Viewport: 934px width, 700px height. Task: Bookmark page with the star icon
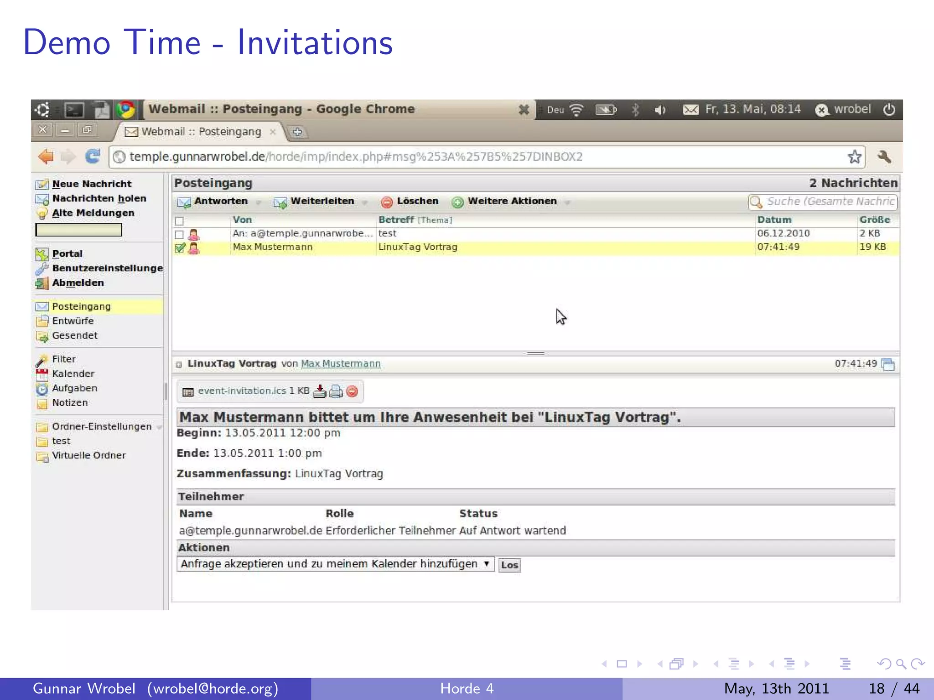pyautogui.click(x=855, y=157)
